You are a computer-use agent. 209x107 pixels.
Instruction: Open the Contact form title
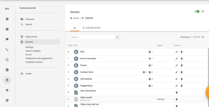[x=87, y=72]
